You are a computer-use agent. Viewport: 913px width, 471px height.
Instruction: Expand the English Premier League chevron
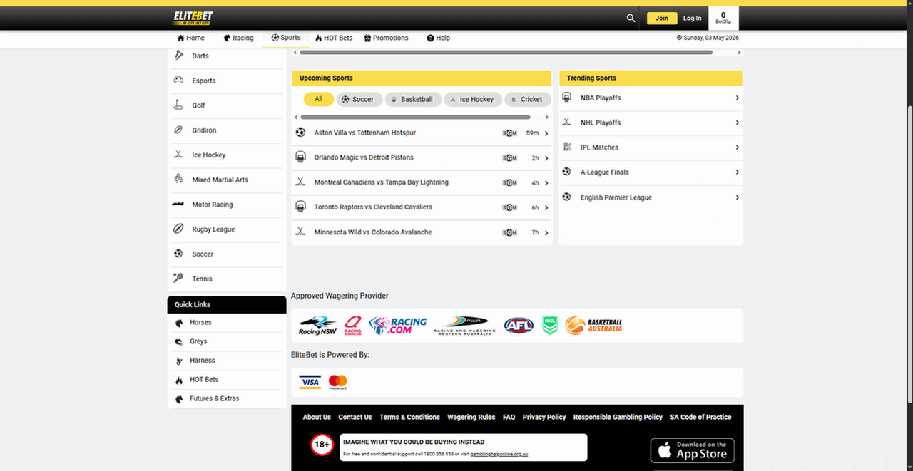pos(737,197)
